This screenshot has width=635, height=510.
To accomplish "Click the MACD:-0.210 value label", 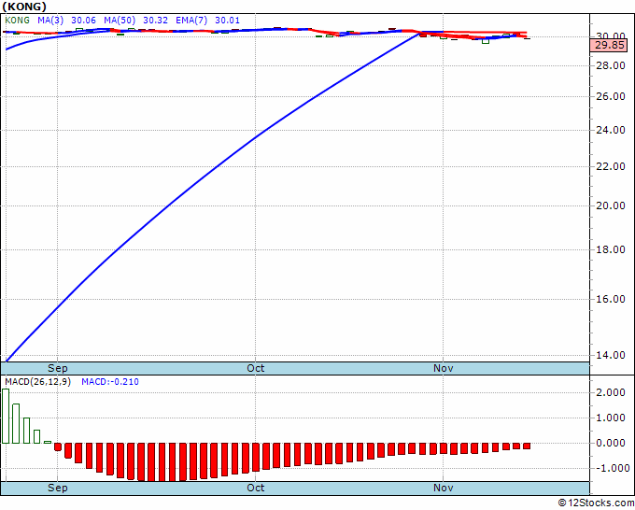I will pos(110,382).
